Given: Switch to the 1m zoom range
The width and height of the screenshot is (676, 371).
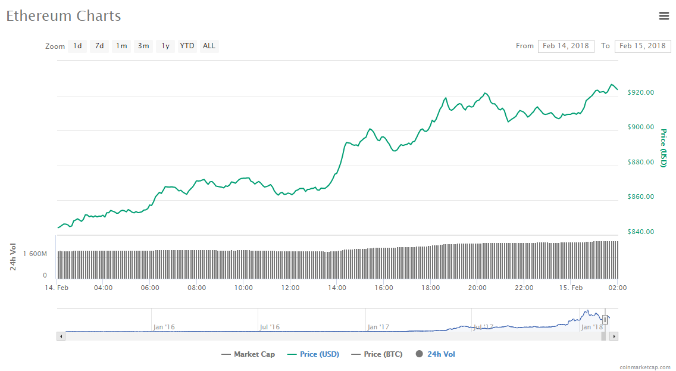Looking at the screenshot, I should point(121,46).
